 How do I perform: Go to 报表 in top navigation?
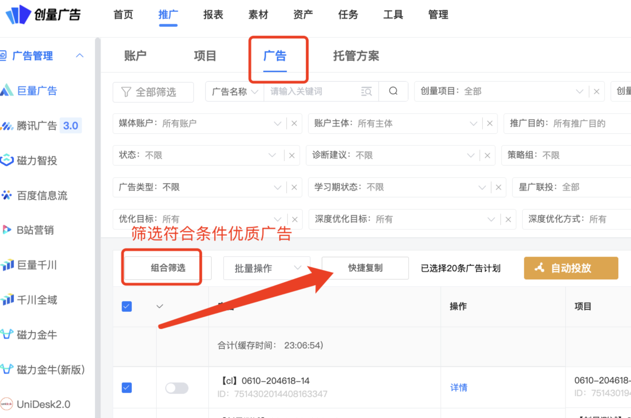[213, 15]
